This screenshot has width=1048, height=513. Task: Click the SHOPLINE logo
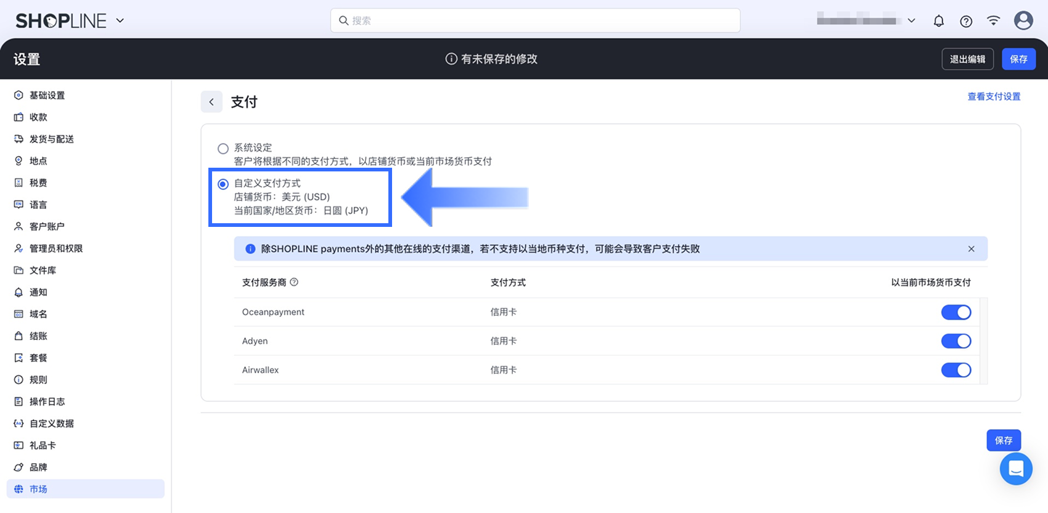pyautogui.click(x=61, y=21)
